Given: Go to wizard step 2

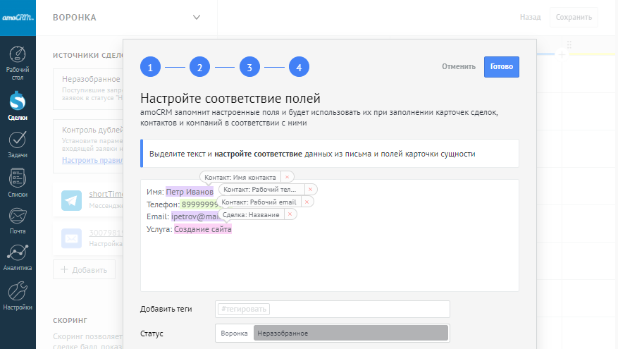Looking at the screenshot, I should click(200, 68).
